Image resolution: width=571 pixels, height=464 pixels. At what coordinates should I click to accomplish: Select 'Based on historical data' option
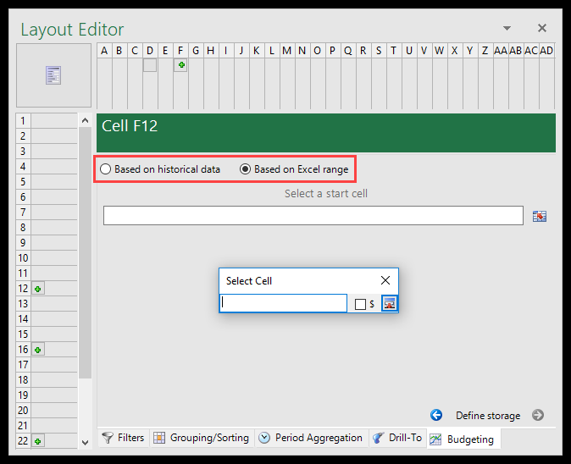pos(106,169)
